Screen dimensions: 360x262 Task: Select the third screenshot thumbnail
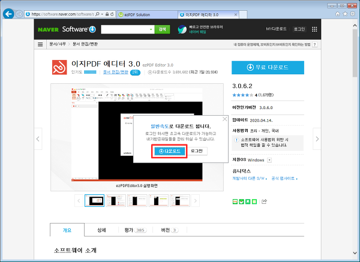(137, 200)
